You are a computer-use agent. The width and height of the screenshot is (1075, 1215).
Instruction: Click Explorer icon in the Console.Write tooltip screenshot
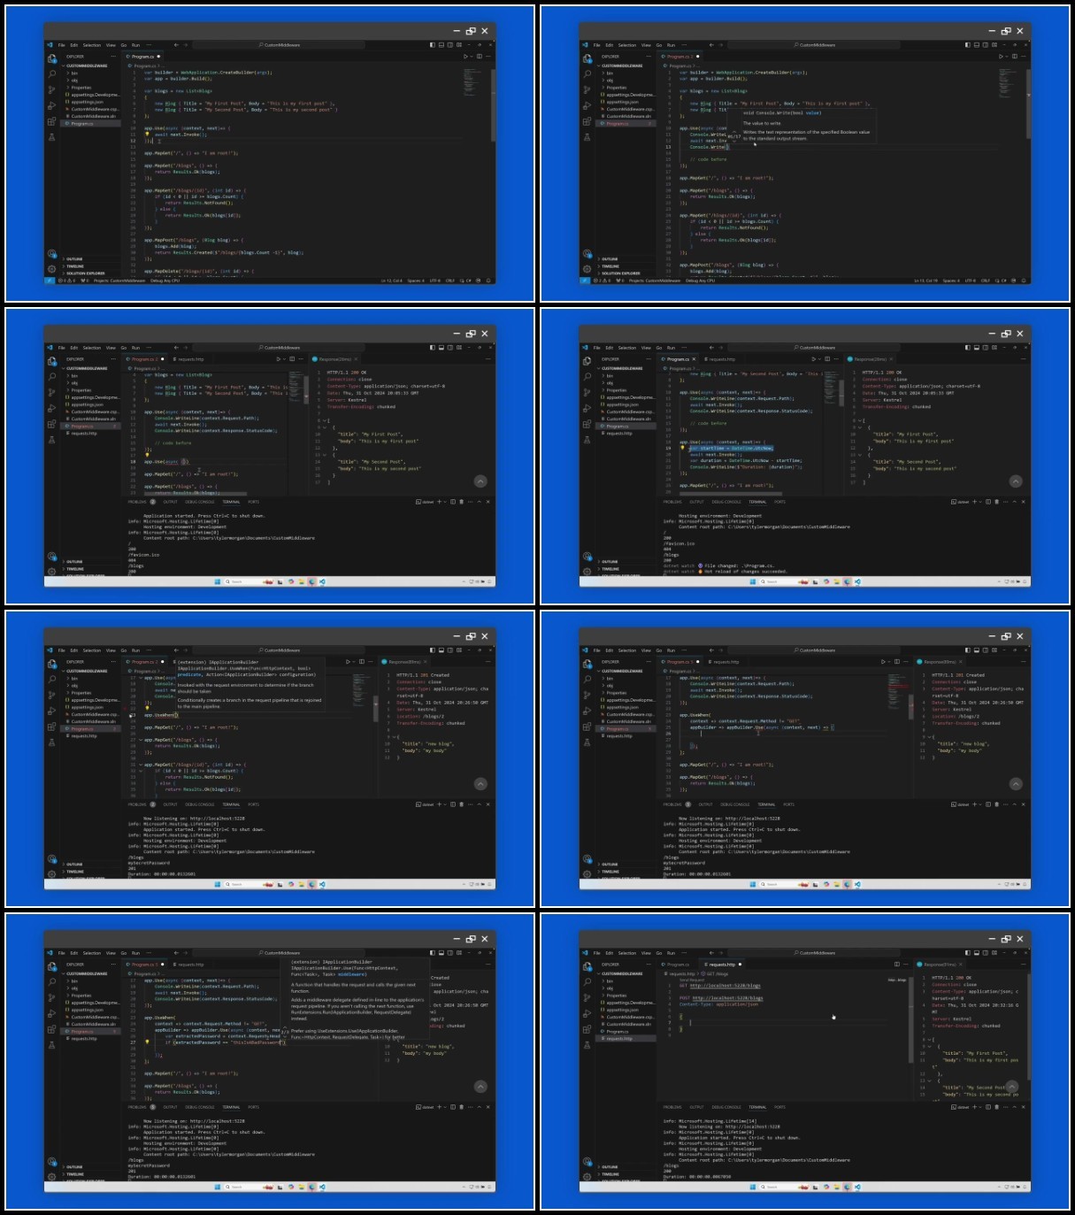coord(587,59)
